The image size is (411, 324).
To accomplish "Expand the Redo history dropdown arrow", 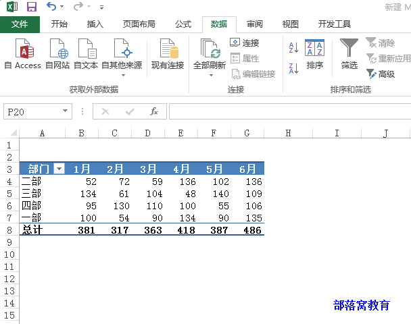I will (x=89, y=6).
